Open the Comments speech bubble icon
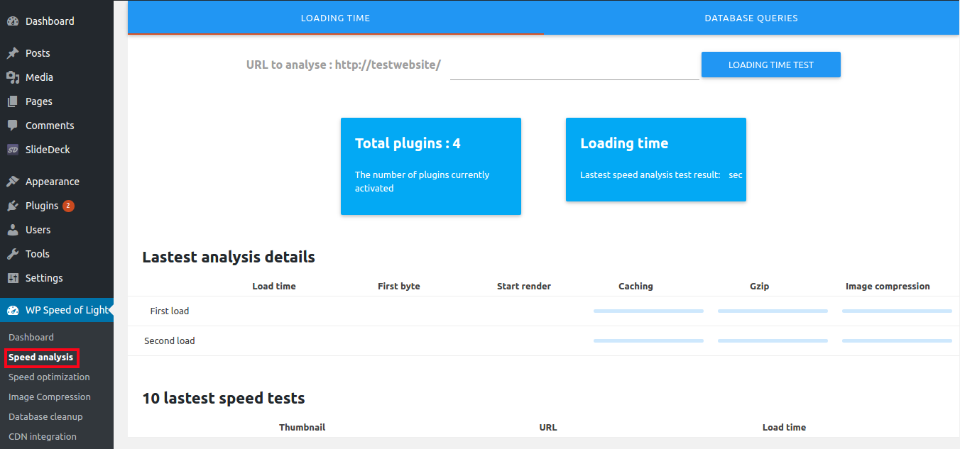Viewport: 960px width, 449px height. point(14,125)
